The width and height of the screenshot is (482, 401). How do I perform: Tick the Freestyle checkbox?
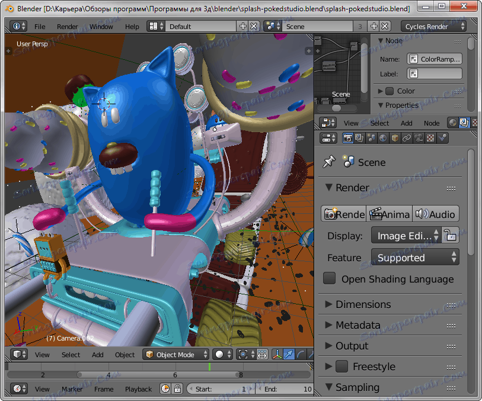click(341, 367)
